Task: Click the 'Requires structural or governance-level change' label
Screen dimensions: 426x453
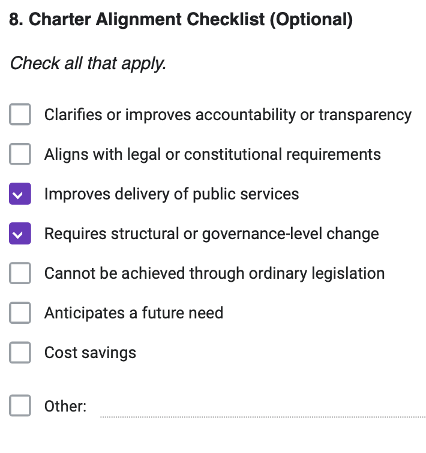Action: tap(211, 234)
